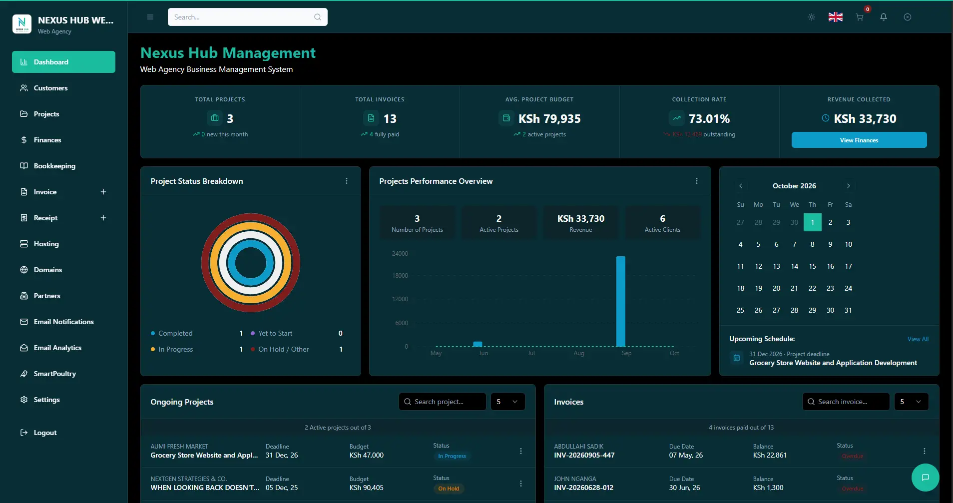
Task: Open SmartPoultry in the sidebar
Action: pos(63,374)
